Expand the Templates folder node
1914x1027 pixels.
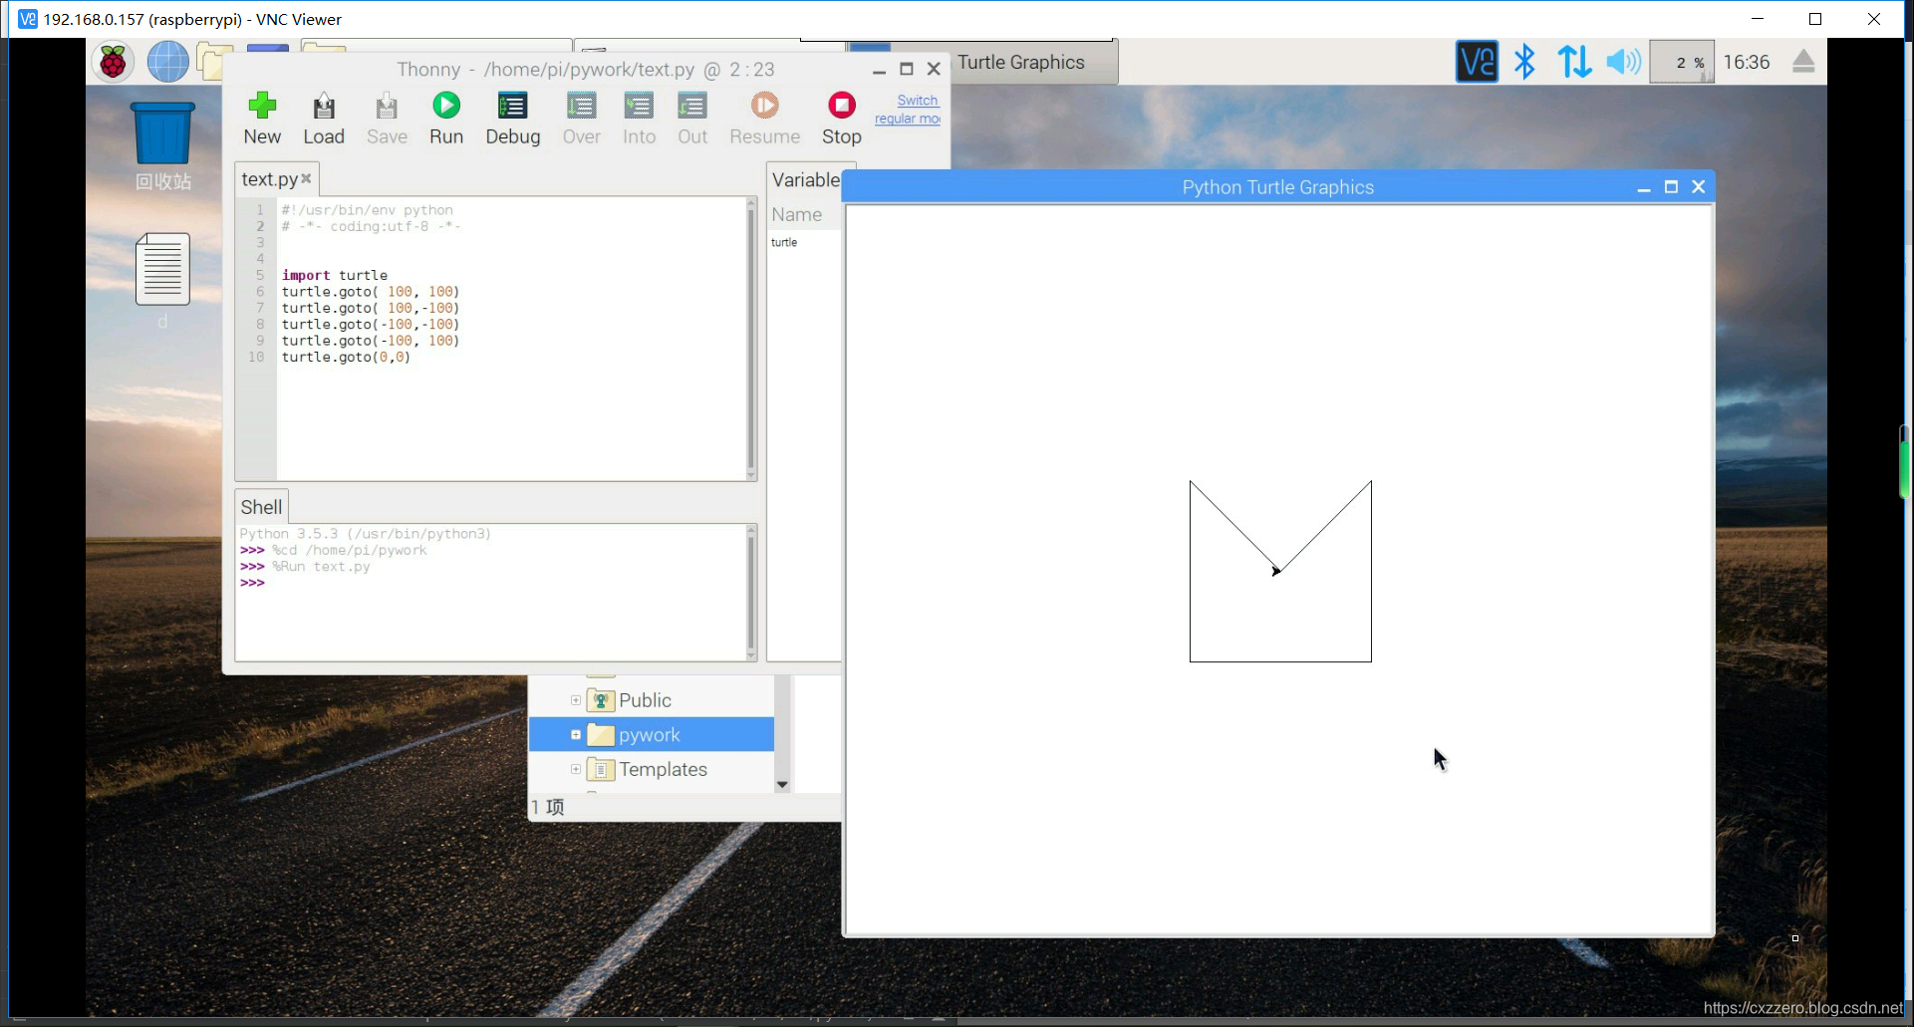click(575, 769)
